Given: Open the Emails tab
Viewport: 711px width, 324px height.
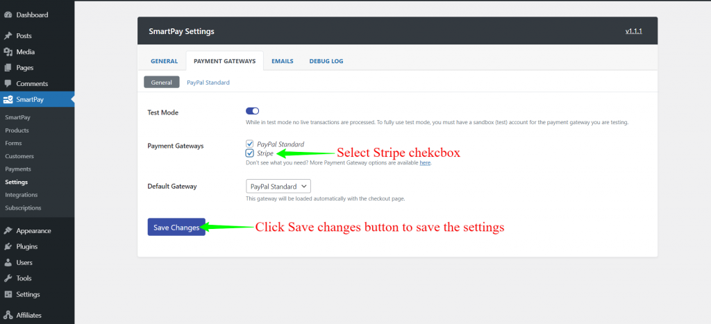Looking at the screenshot, I should (283, 61).
